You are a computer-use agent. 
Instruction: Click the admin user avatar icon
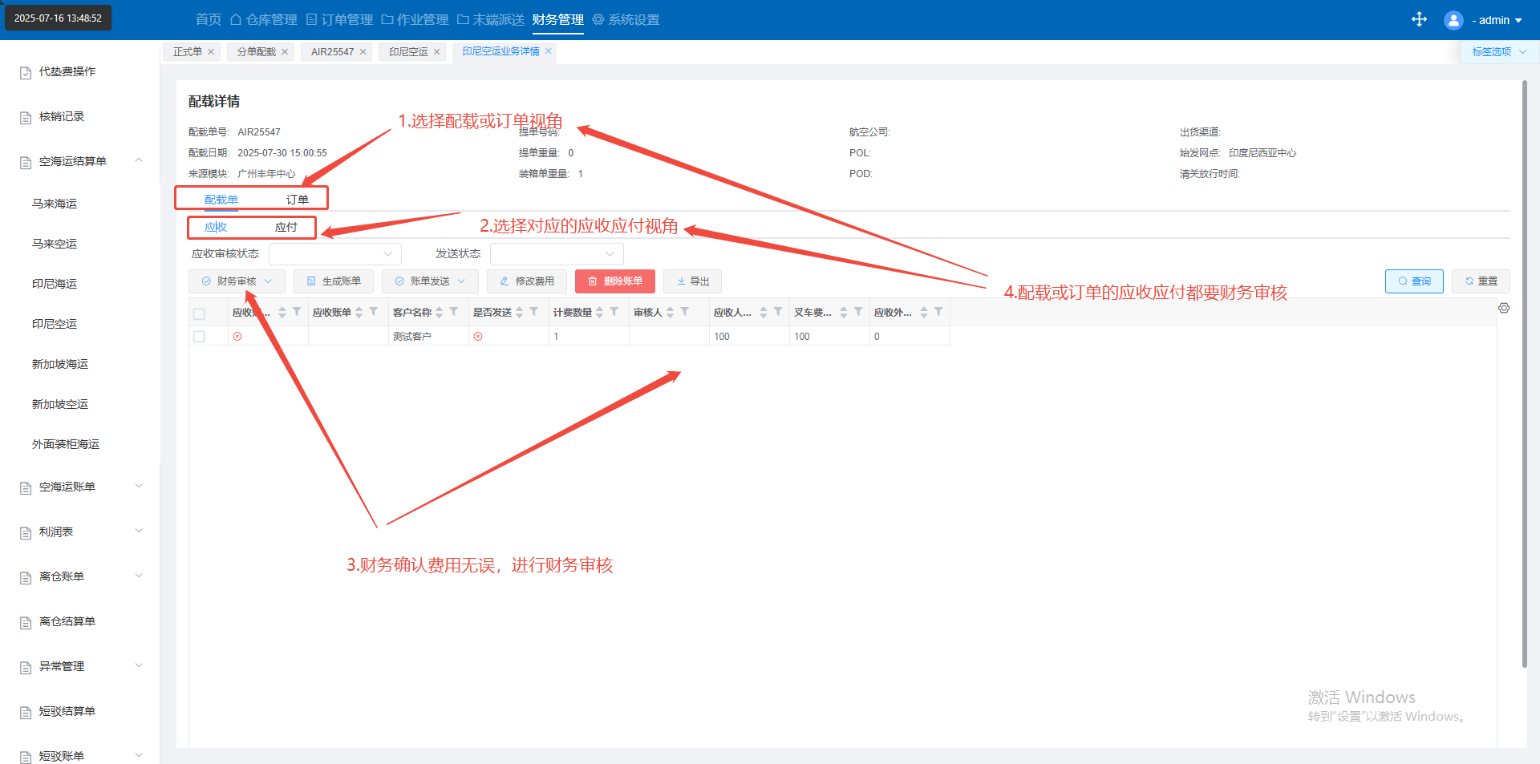coord(1453,20)
